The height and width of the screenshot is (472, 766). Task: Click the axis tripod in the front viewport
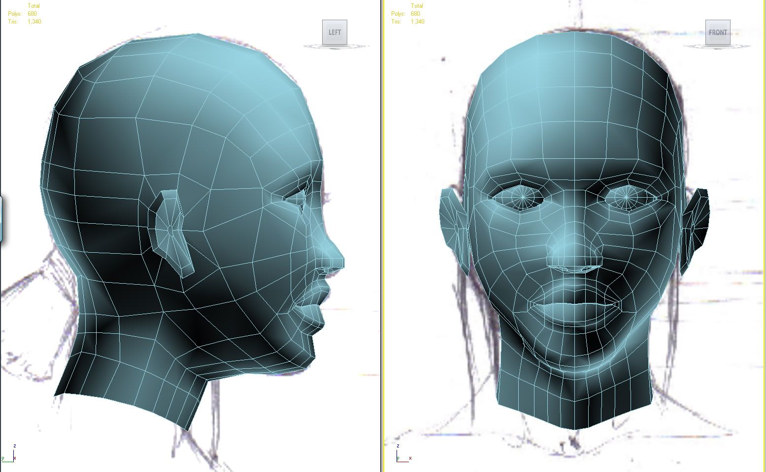(404, 453)
